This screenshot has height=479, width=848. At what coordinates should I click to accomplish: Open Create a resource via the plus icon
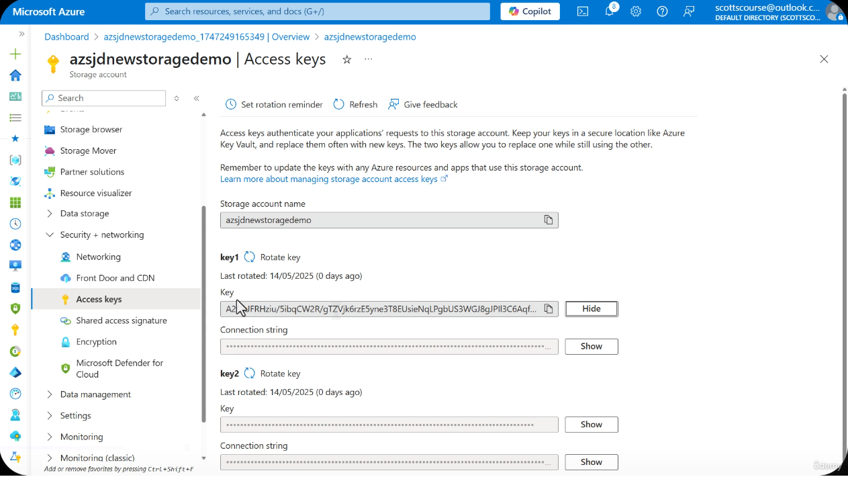[15, 54]
